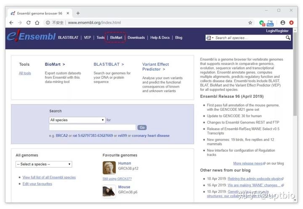Click Still using GRCh37? link
The height and width of the screenshot is (209, 303).
coord(117,179)
